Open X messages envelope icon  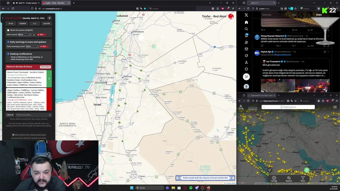tap(246, 49)
